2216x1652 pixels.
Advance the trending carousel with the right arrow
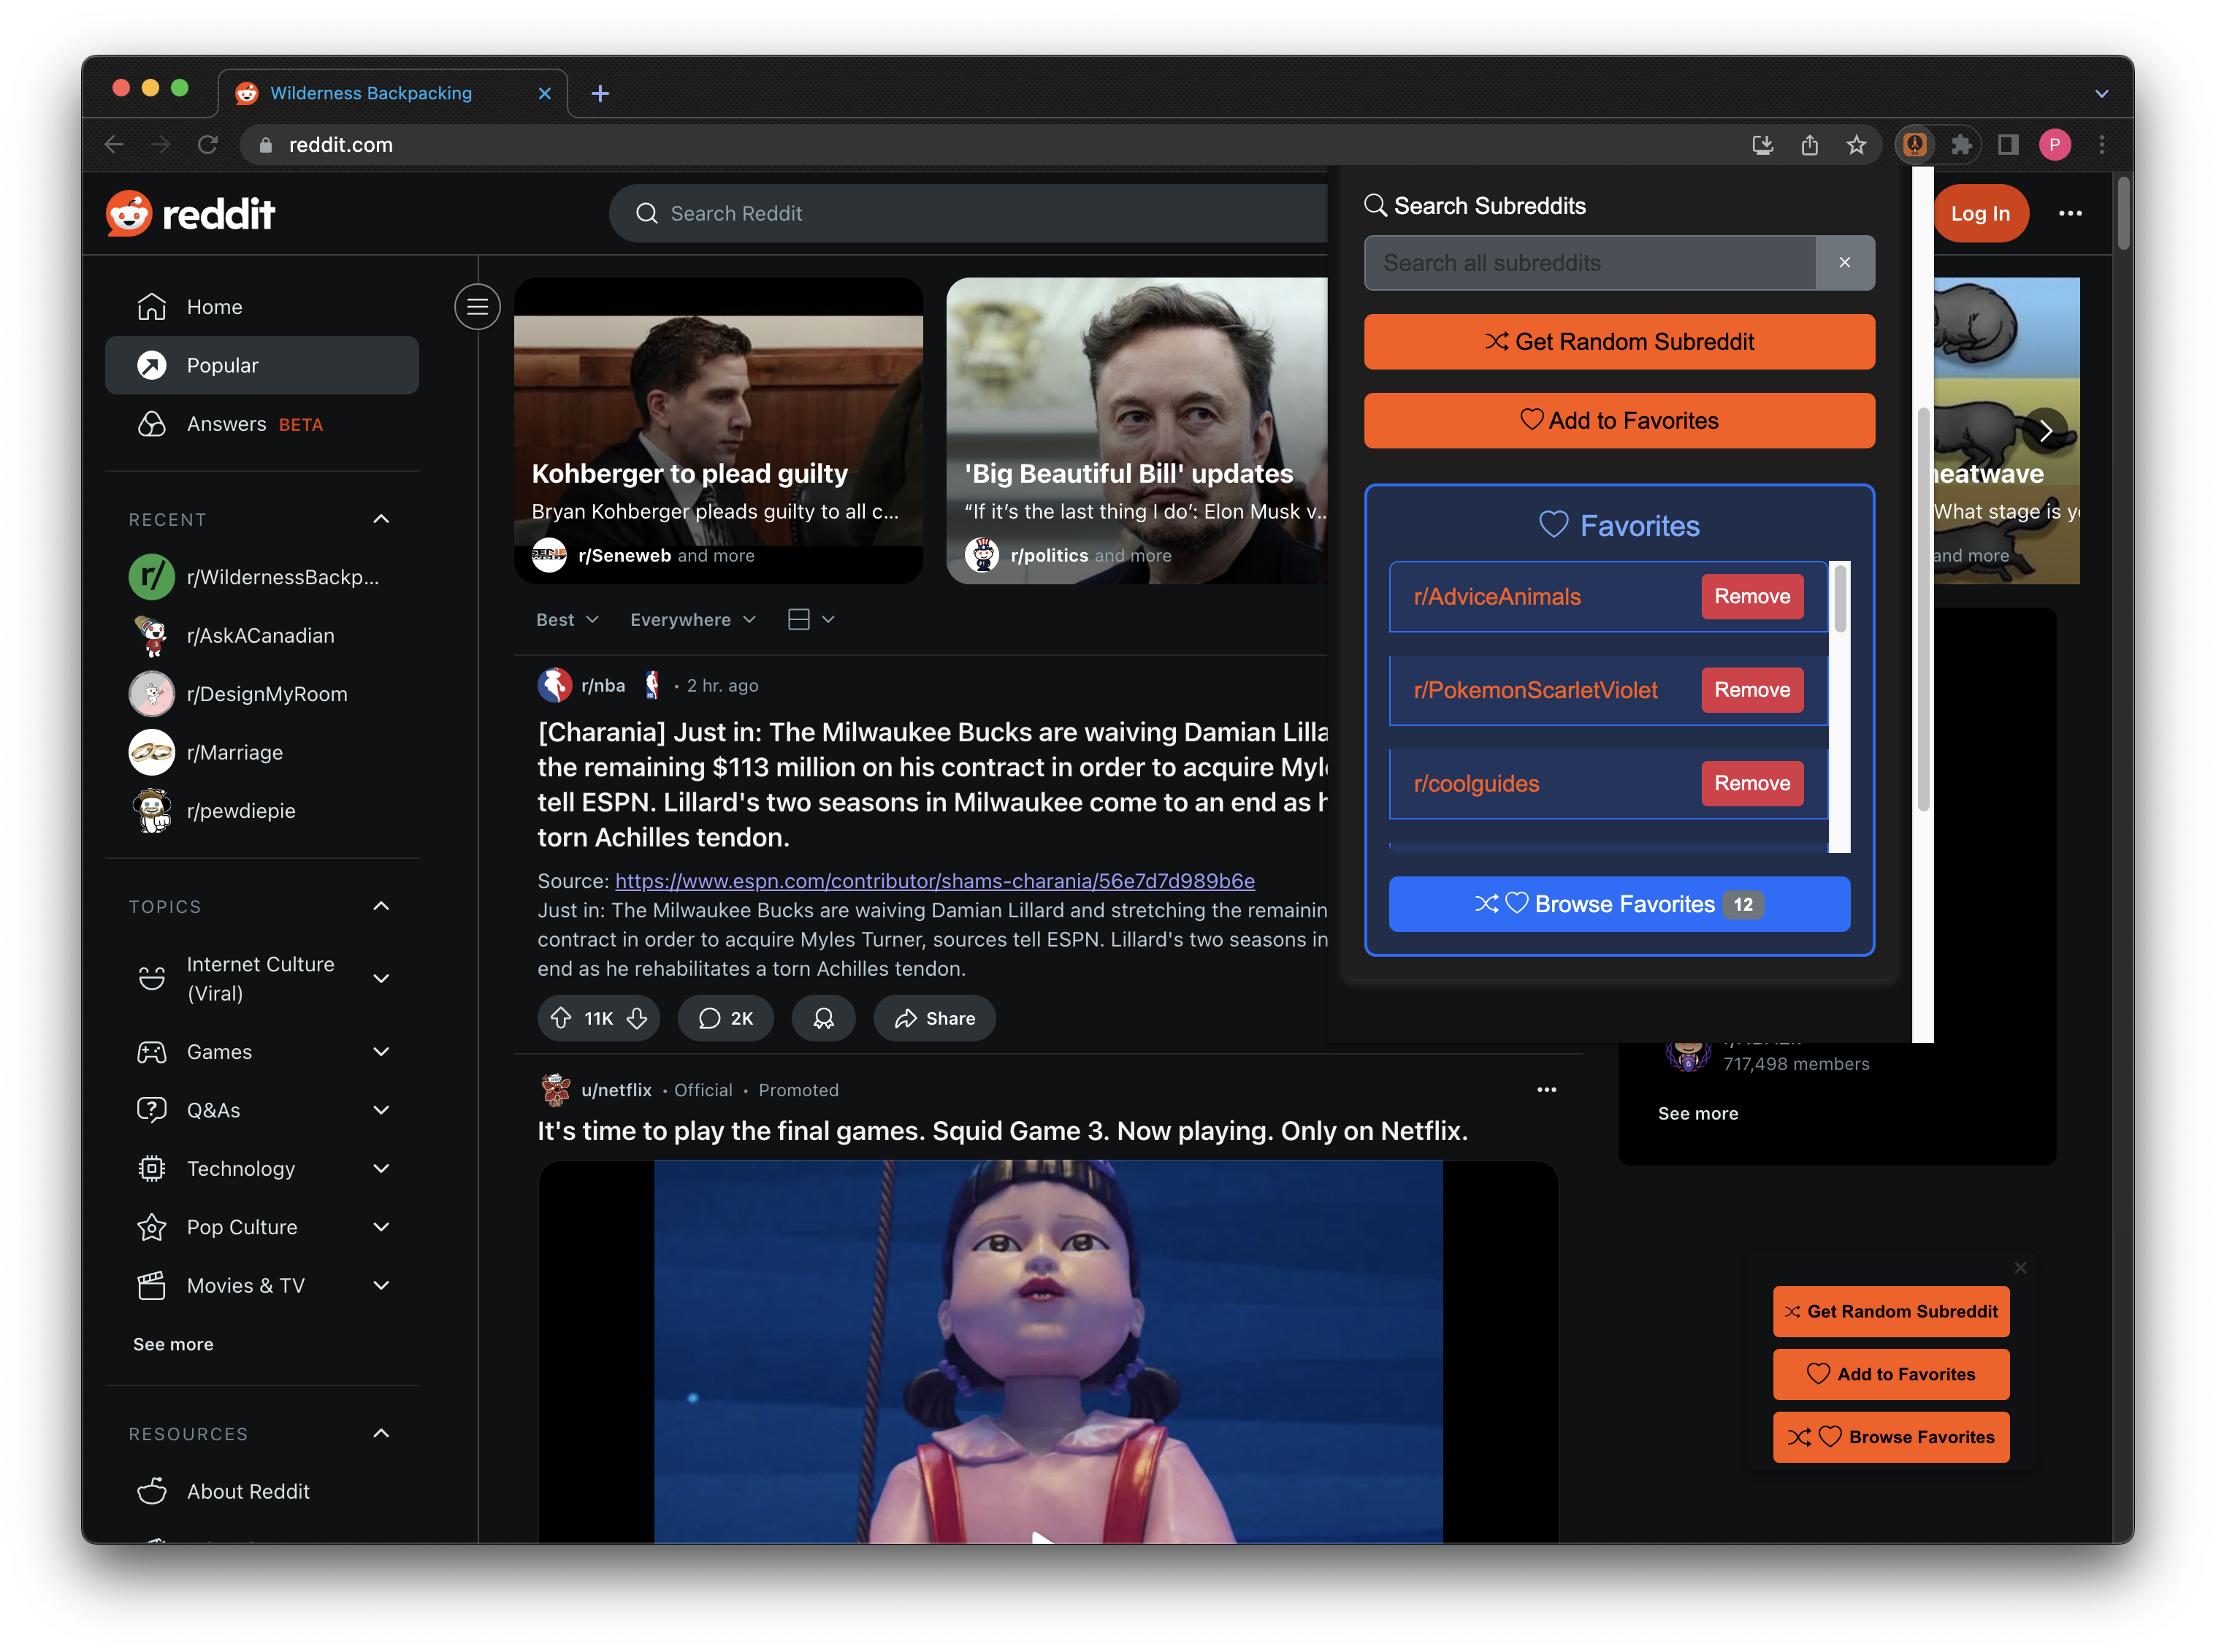tap(2045, 431)
